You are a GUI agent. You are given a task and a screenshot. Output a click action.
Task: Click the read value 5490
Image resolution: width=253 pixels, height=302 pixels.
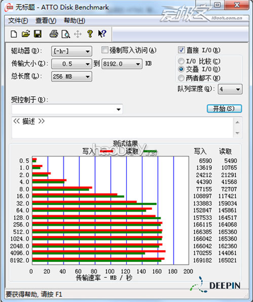(230, 161)
